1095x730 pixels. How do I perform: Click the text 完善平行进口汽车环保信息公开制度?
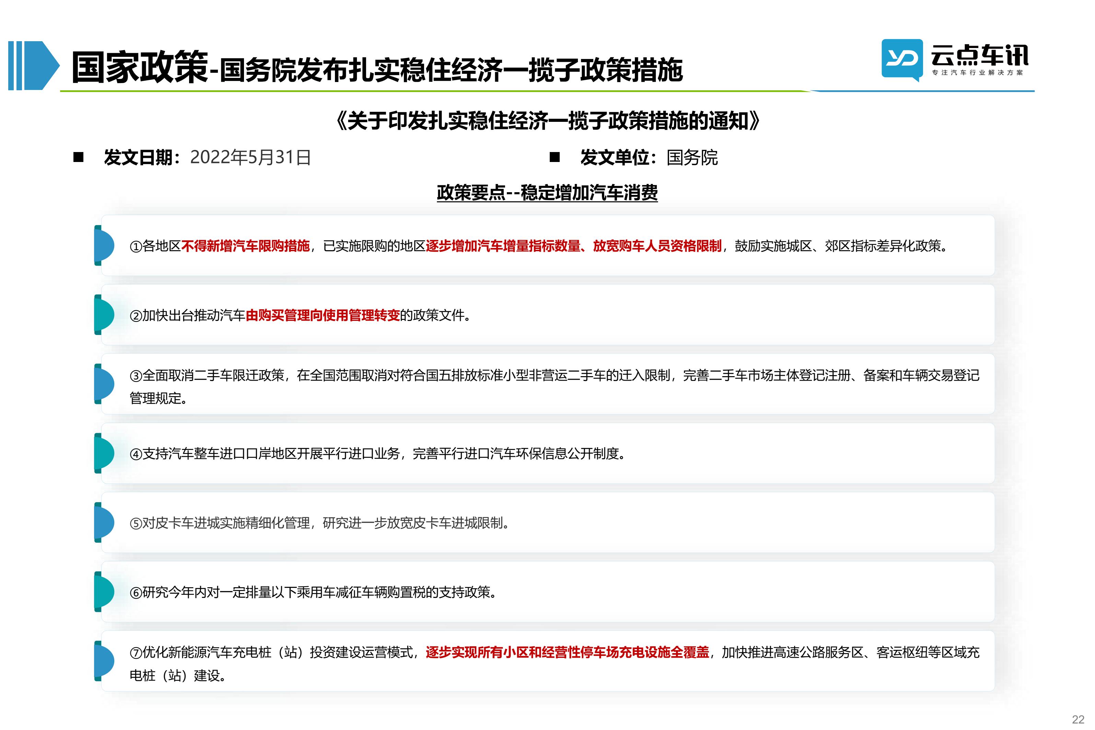(516, 453)
